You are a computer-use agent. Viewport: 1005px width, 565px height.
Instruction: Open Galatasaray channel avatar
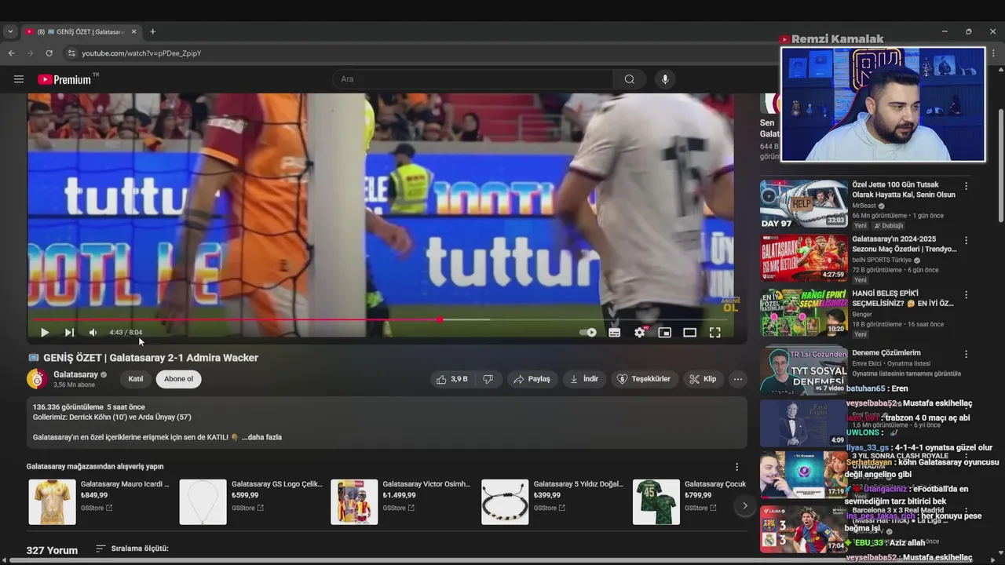[37, 379]
